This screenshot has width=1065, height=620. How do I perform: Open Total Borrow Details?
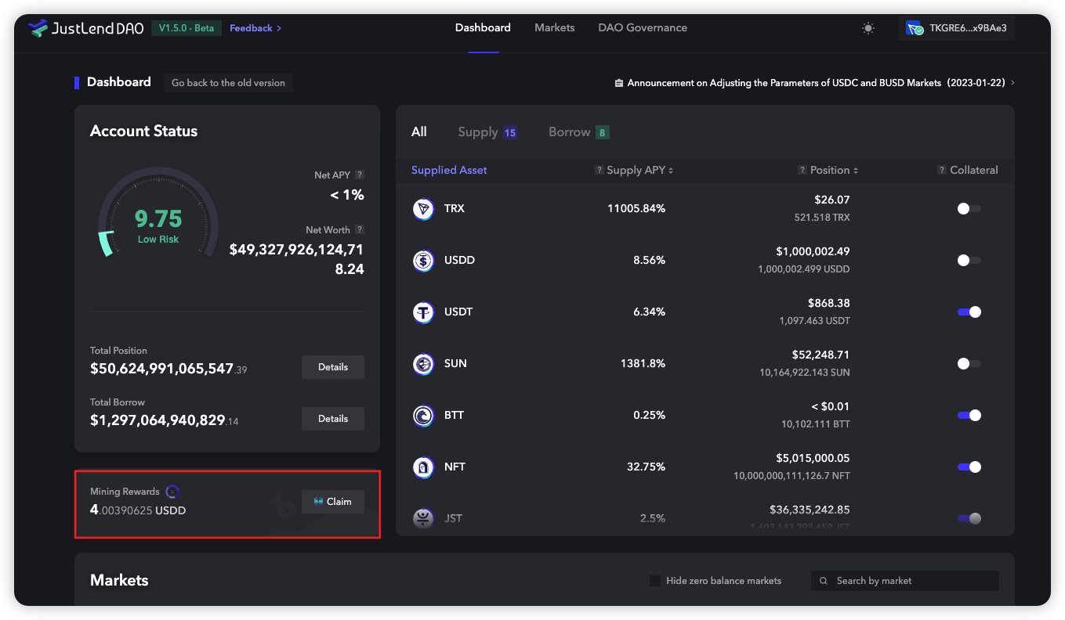coord(333,419)
